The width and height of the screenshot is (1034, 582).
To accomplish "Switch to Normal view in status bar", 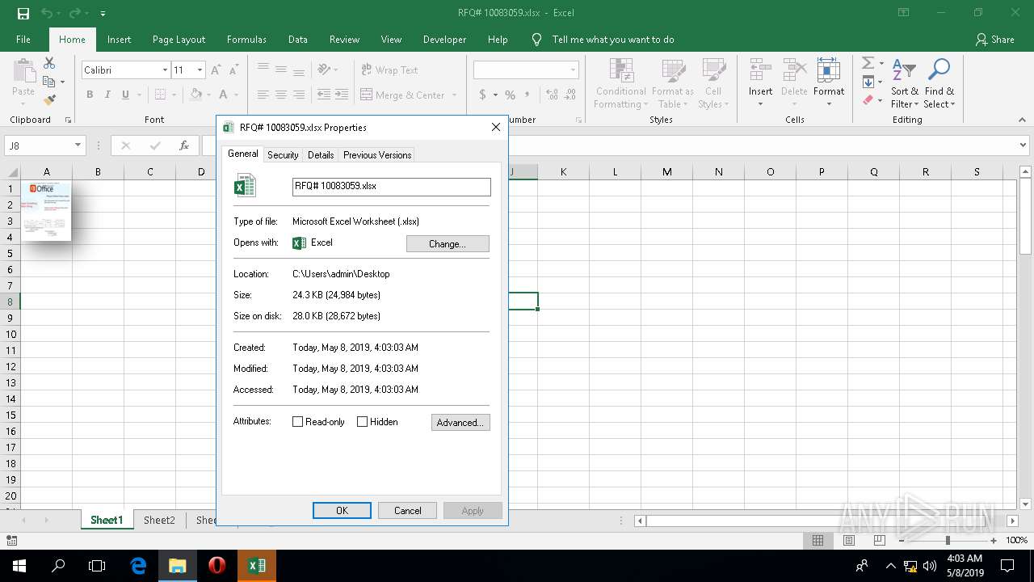I will pyautogui.click(x=818, y=540).
